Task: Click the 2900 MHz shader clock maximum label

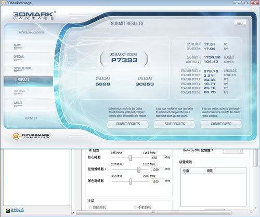Action: pyautogui.click(x=149, y=176)
